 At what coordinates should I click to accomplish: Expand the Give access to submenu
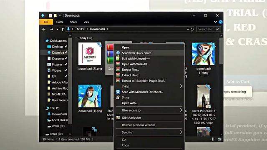[149, 110]
